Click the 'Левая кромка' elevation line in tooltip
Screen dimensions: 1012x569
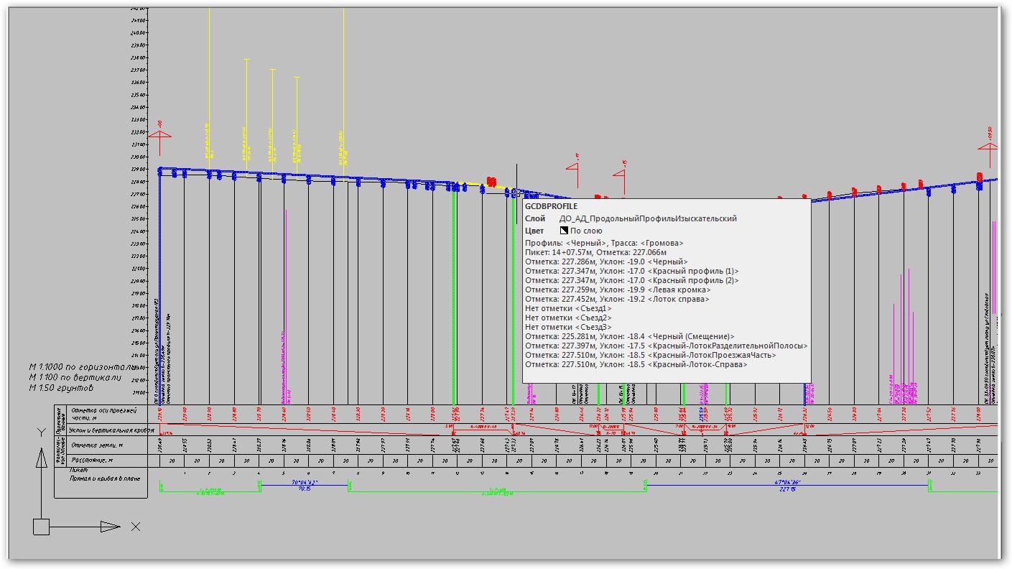(x=618, y=290)
